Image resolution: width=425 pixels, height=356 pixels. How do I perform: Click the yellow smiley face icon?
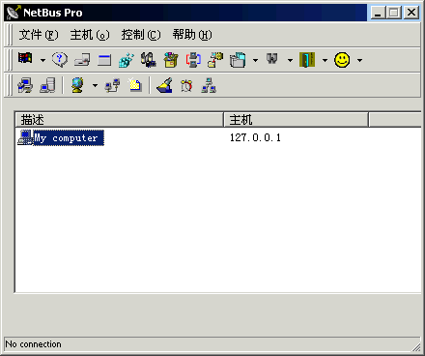pyautogui.click(x=342, y=60)
